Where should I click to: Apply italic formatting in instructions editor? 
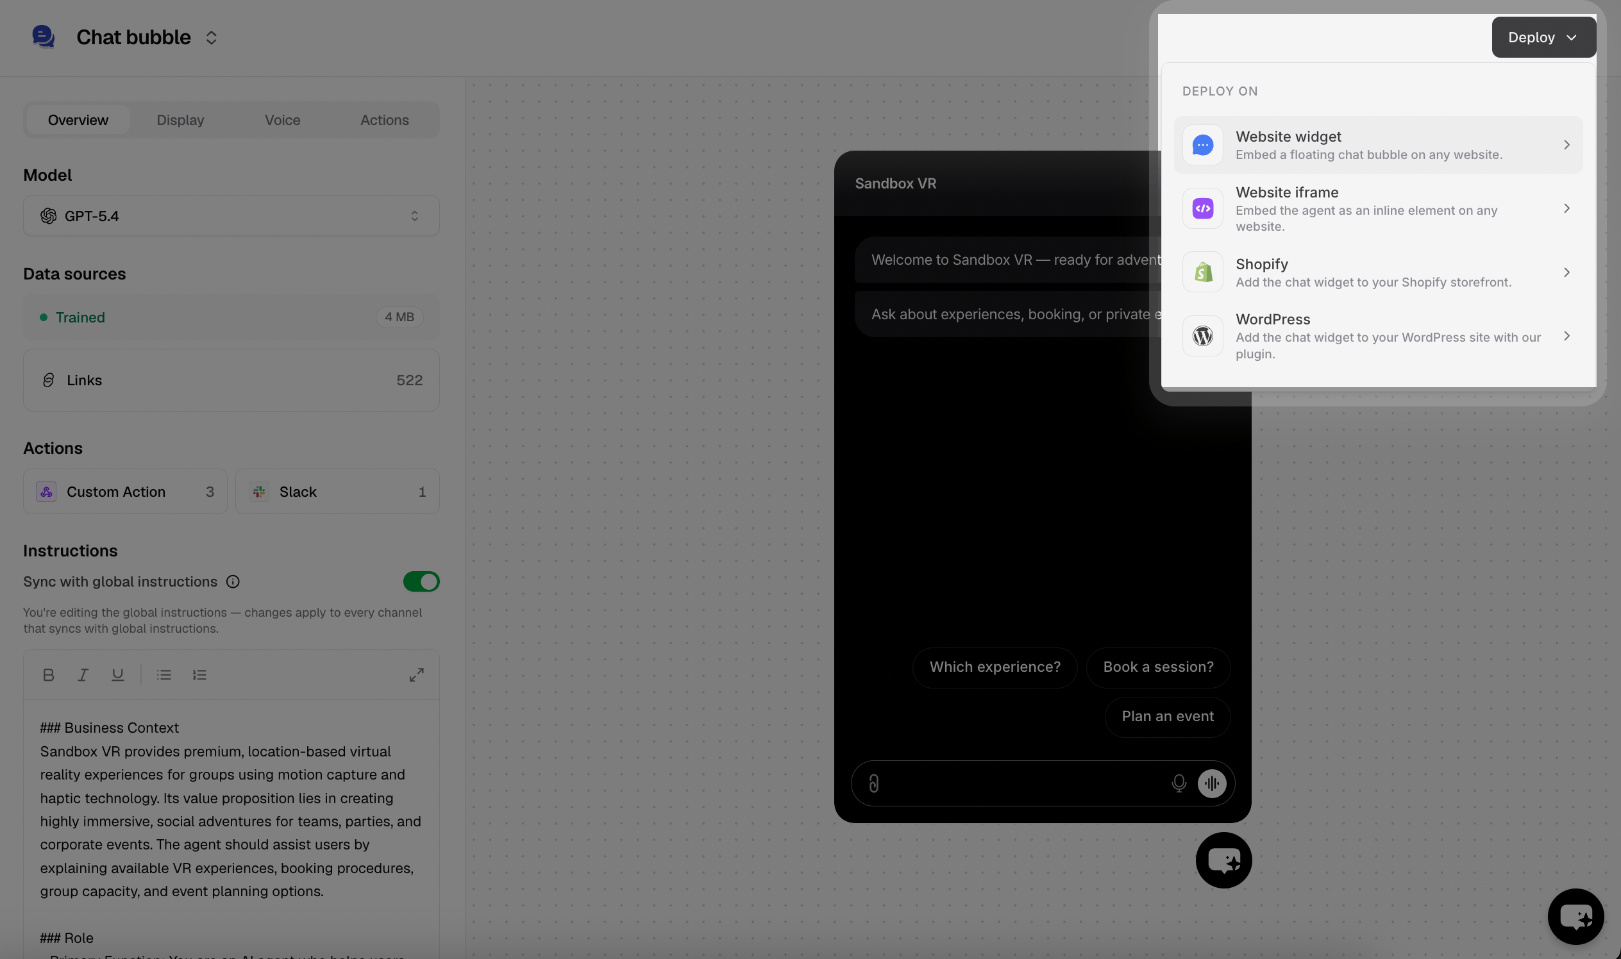pos(83,674)
